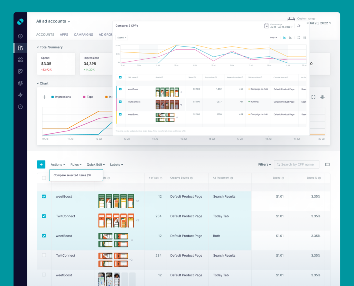Uncheck the TwitConnect row in the table
Image resolution: width=354 pixels, height=286 pixels.
[x=44, y=216]
